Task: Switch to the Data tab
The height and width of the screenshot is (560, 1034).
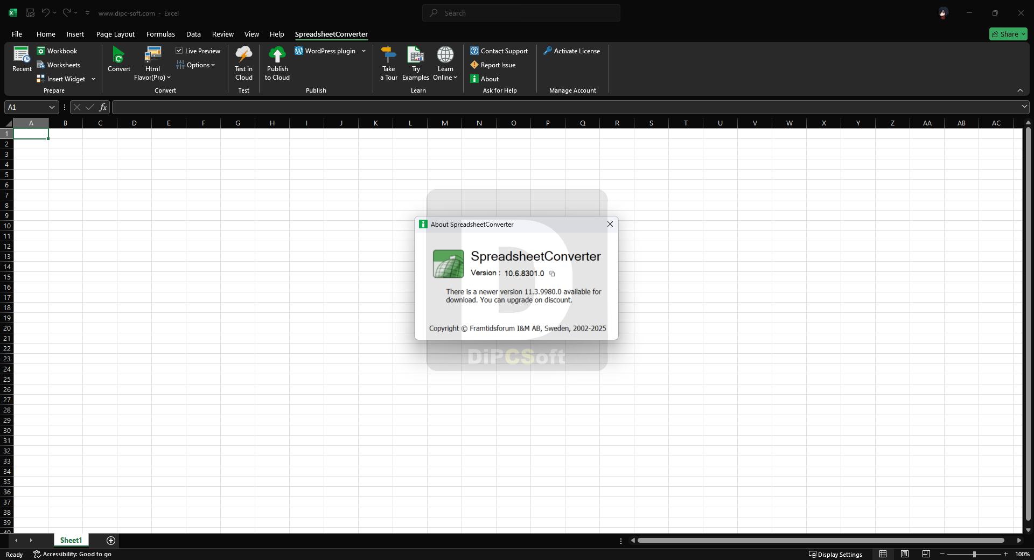Action: pos(193,34)
